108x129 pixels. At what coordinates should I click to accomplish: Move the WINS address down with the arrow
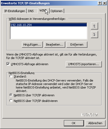coord(94,35)
